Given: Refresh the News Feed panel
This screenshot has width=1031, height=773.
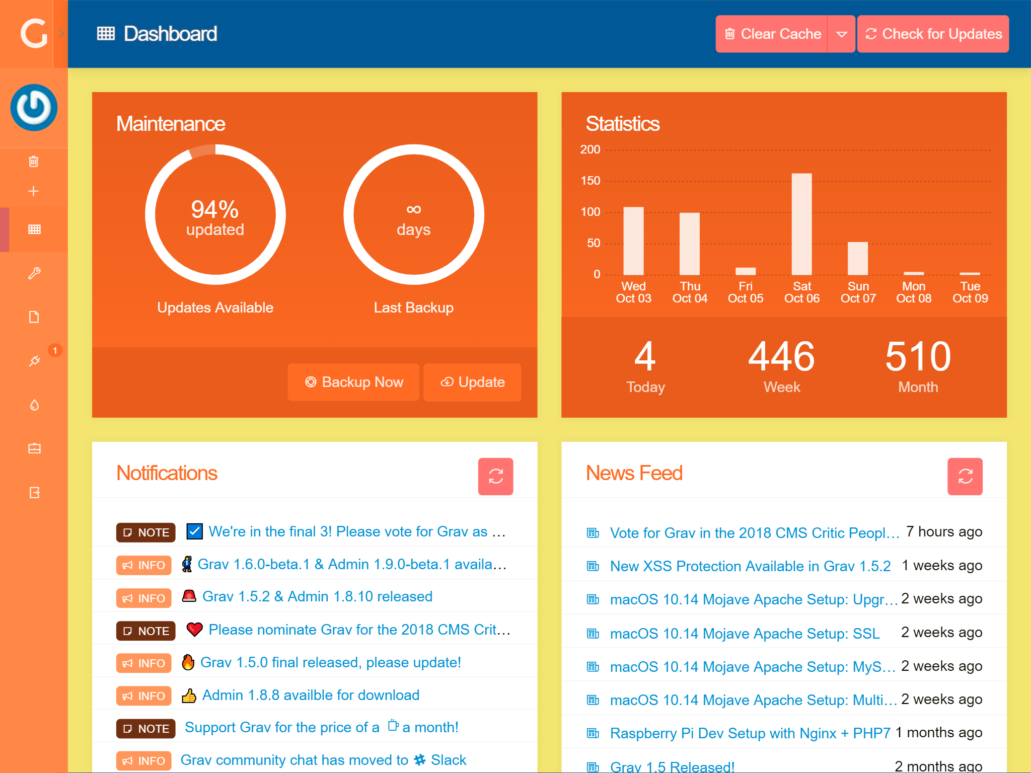Looking at the screenshot, I should coord(965,476).
